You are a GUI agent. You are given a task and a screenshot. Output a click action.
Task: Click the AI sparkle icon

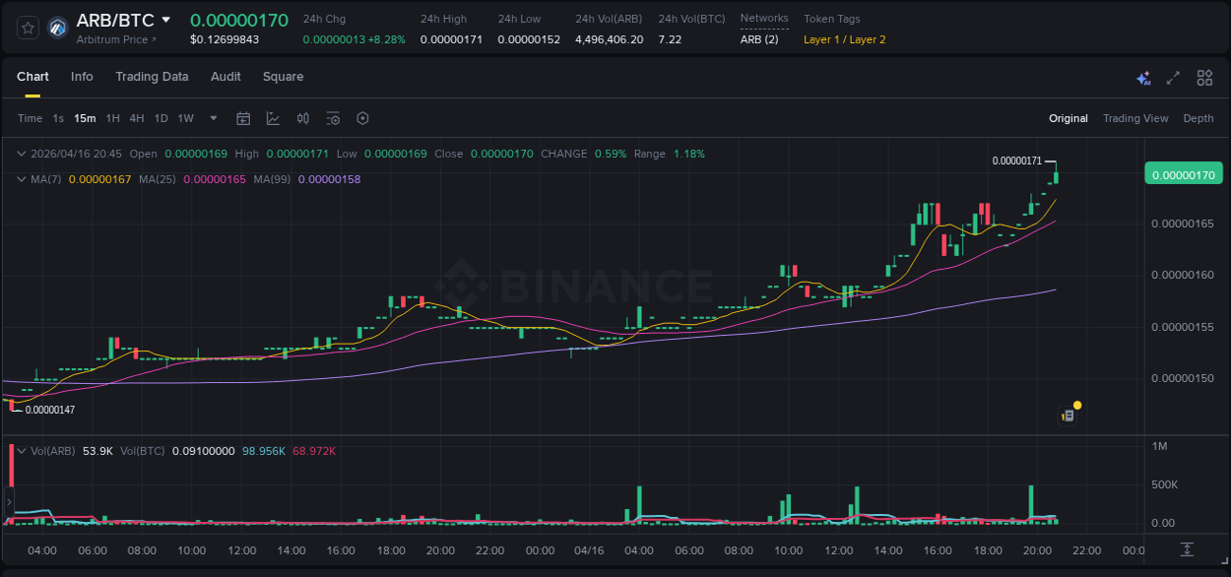(x=1143, y=78)
